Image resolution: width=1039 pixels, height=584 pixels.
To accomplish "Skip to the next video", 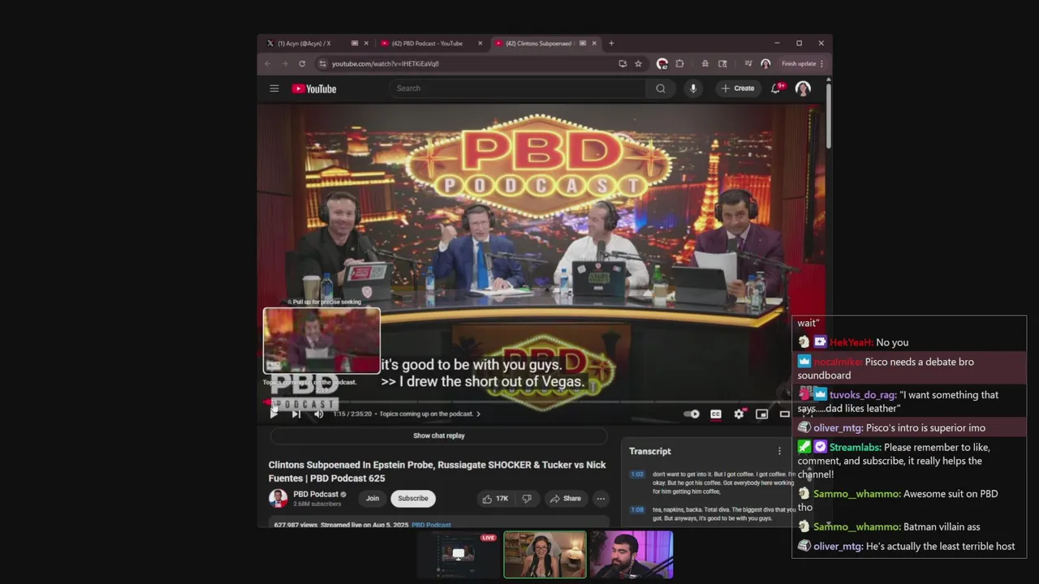I will [296, 414].
